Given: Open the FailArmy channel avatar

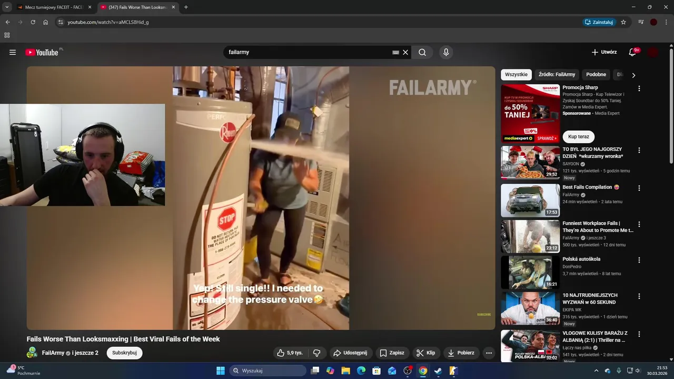Looking at the screenshot, I should (x=32, y=353).
